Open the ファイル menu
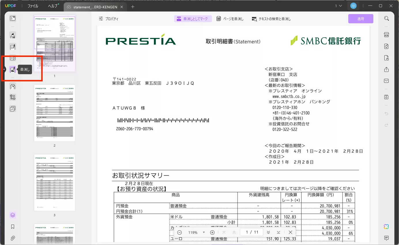Viewport: 399px width, 245px height. pyautogui.click(x=33, y=6)
